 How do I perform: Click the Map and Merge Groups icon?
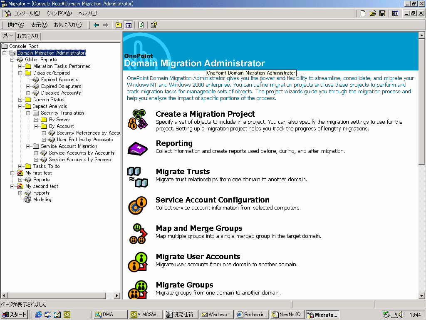(138, 234)
